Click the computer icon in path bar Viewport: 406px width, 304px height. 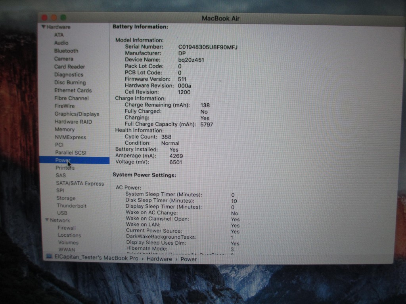point(49,256)
